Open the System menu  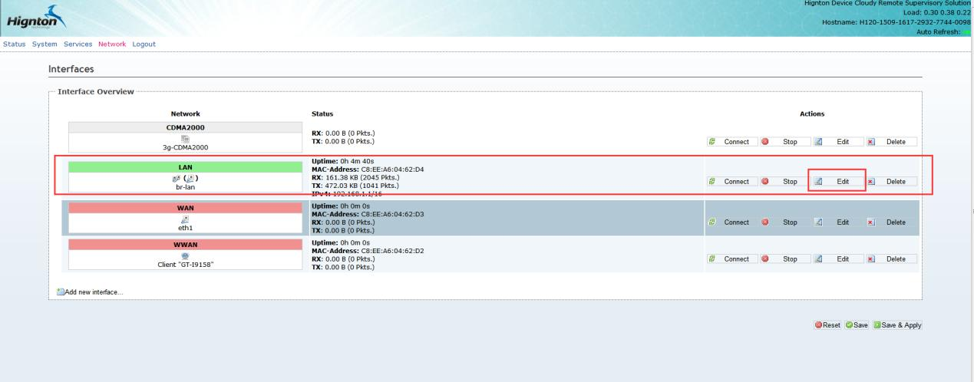45,44
